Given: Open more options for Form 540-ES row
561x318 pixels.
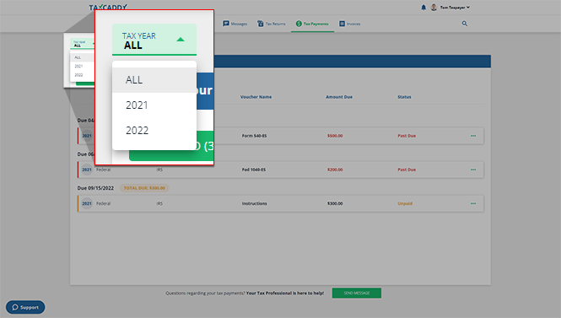Looking at the screenshot, I should pos(473,136).
